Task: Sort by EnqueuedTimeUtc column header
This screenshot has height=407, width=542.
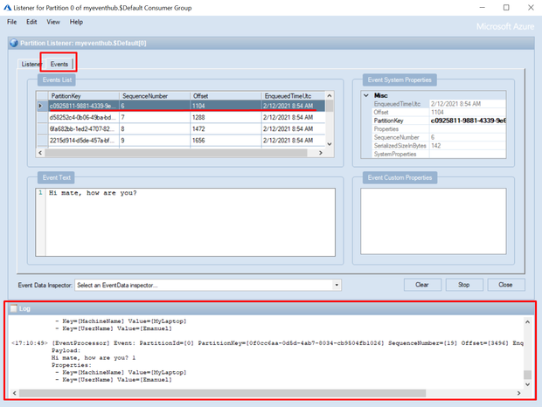Action: click(x=293, y=96)
